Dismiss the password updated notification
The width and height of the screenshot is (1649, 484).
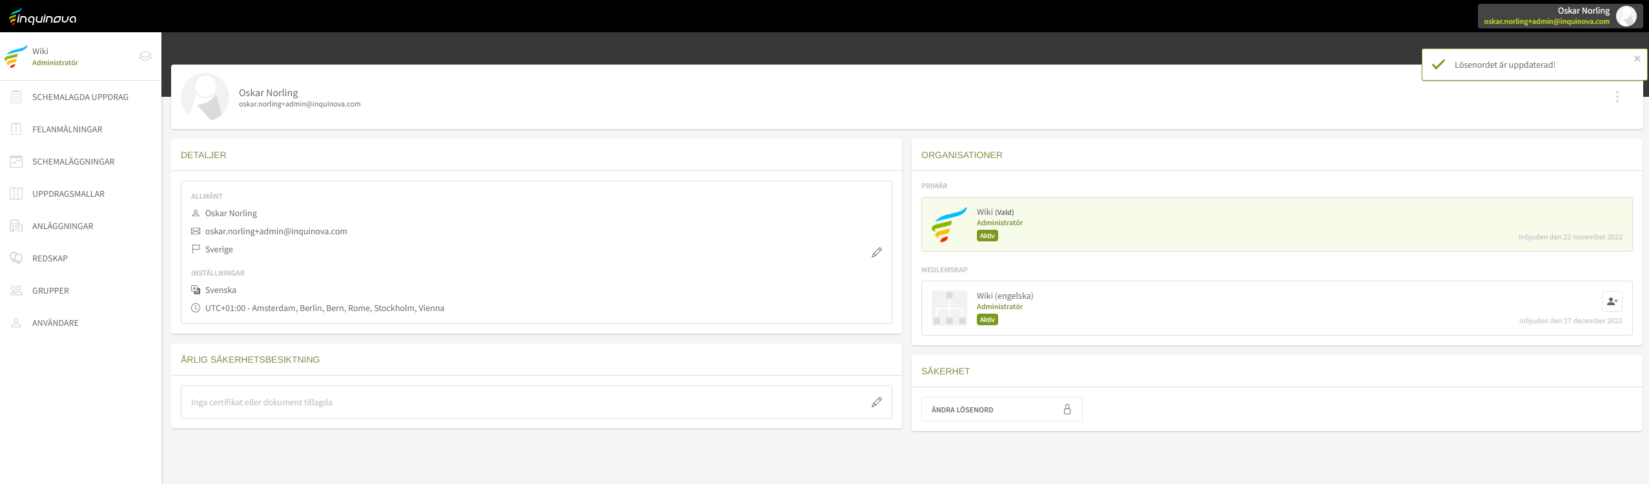coord(1637,59)
